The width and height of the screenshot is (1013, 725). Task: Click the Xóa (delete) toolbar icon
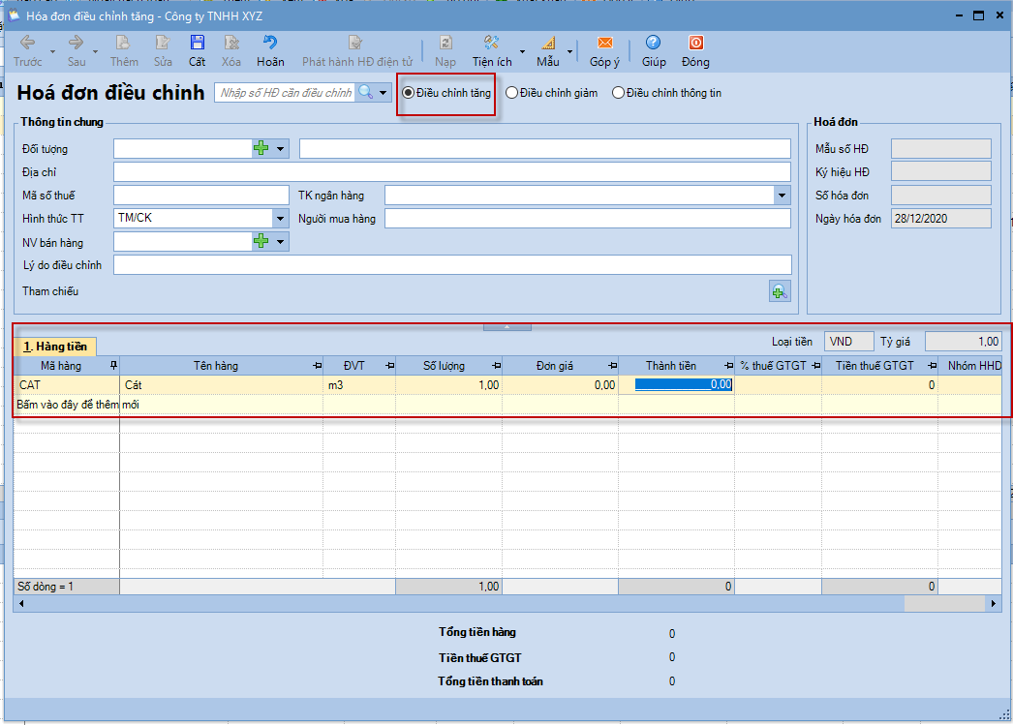coord(231,51)
